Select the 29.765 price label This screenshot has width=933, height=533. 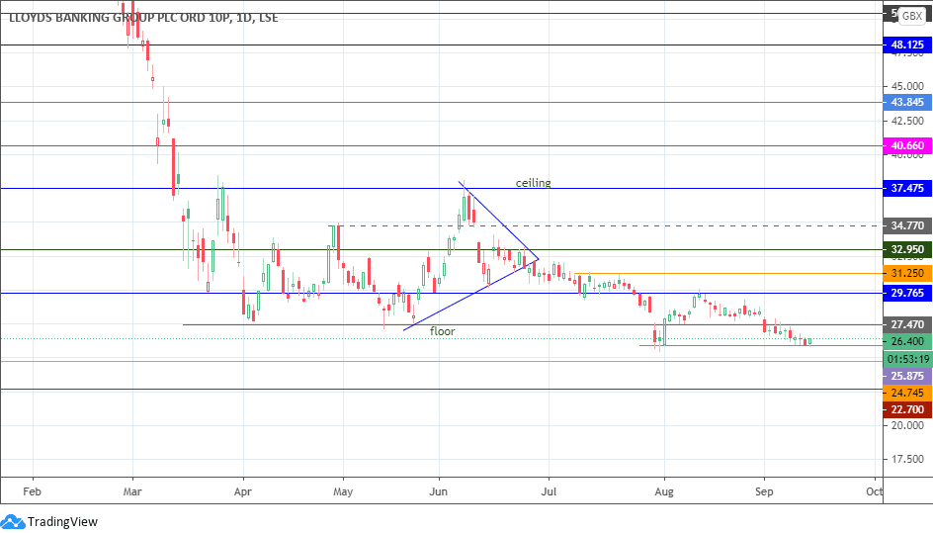[907, 293]
